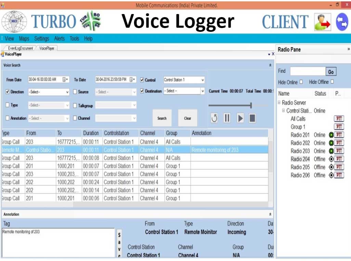This screenshot has height=261, width=351.
Task: Open the Settings menu
Action: click(x=42, y=39)
